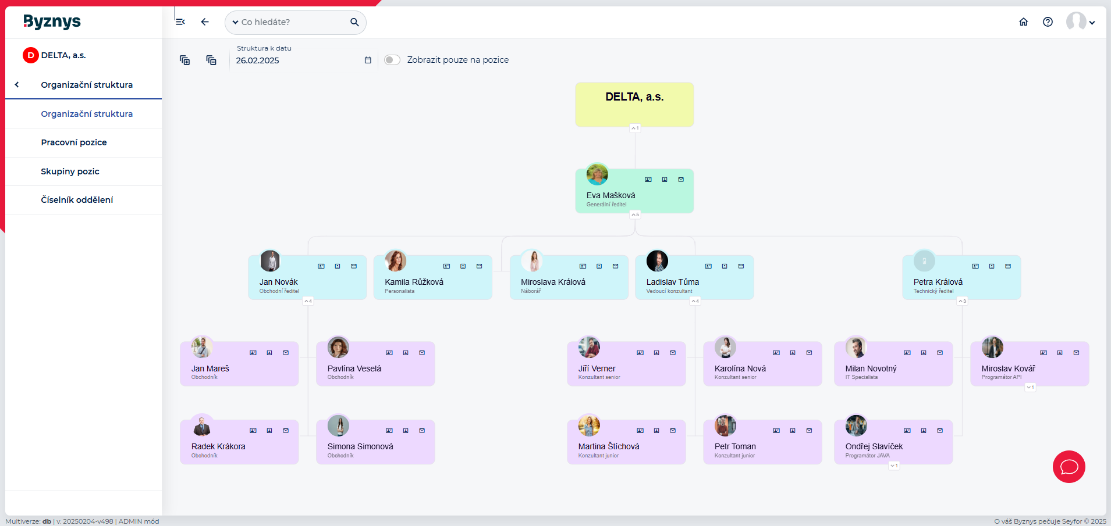Open the red chat bubble widget

tap(1069, 467)
